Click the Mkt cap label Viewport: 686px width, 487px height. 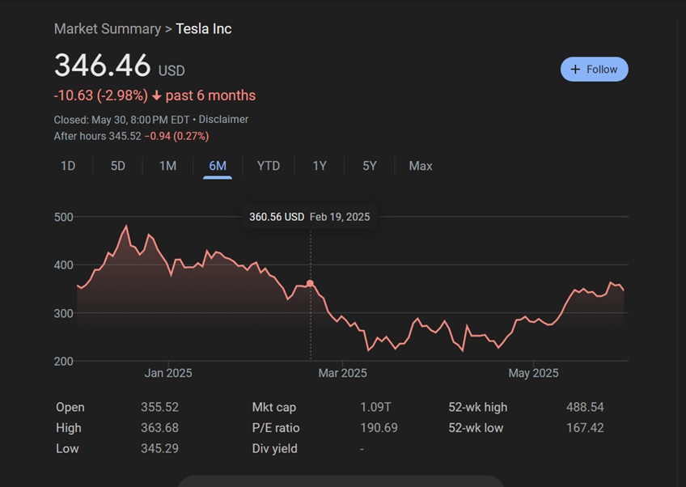pyautogui.click(x=274, y=407)
